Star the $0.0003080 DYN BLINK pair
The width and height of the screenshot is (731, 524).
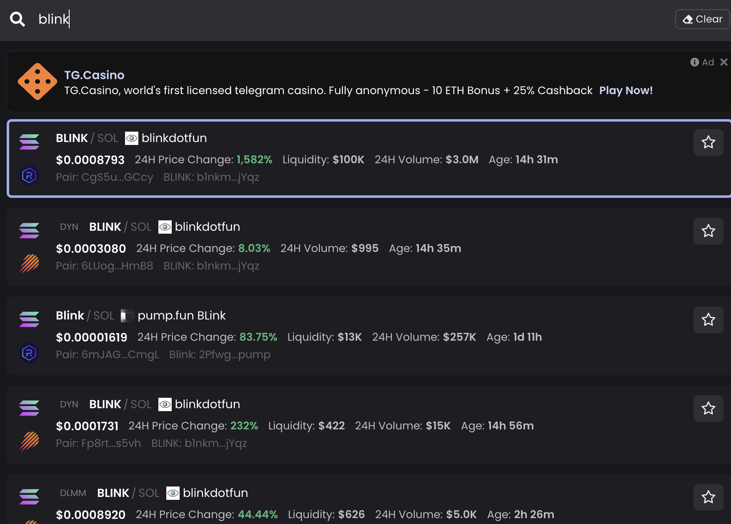click(x=708, y=231)
